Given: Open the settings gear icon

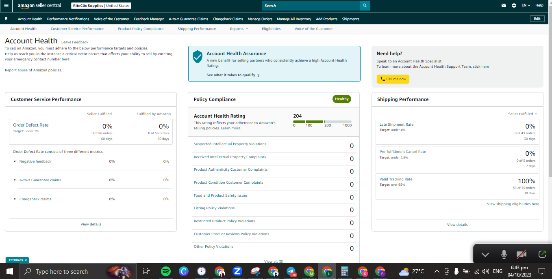Looking at the screenshot, I should tap(514, 6).
